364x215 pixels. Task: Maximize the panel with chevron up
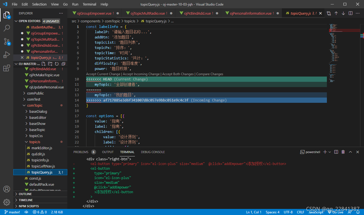tap(350, 152)
